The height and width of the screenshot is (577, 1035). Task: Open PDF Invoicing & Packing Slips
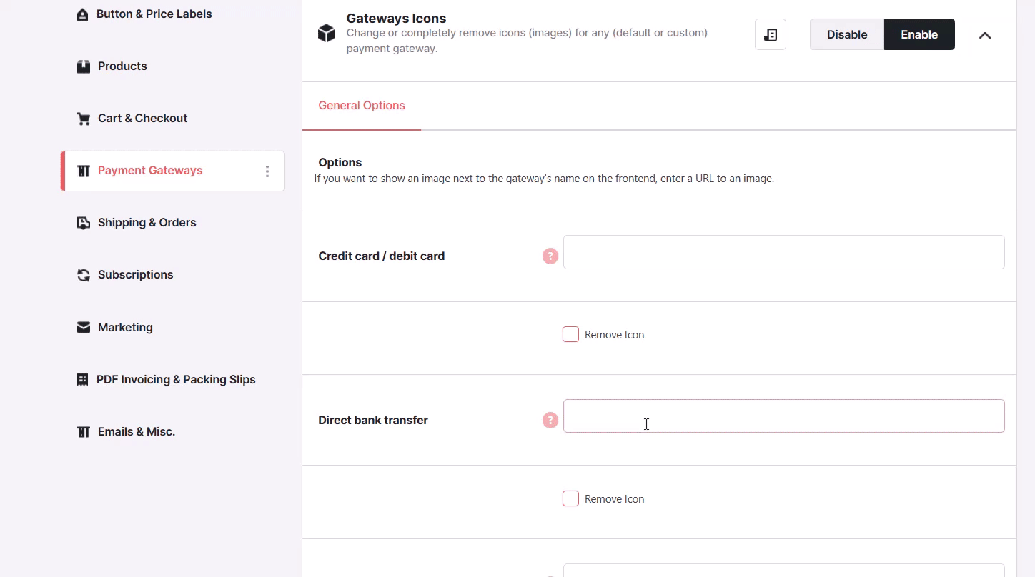click(x=176, y=380)
